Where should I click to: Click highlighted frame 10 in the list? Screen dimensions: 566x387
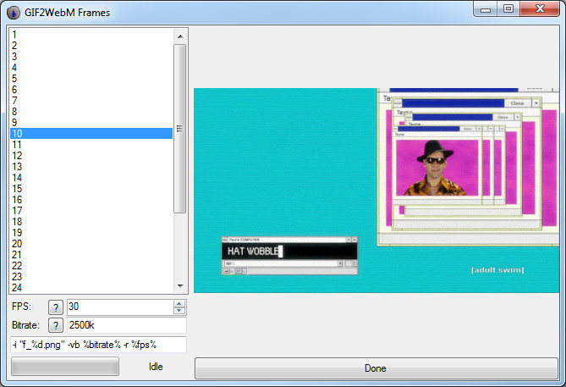tap(91, 133)
